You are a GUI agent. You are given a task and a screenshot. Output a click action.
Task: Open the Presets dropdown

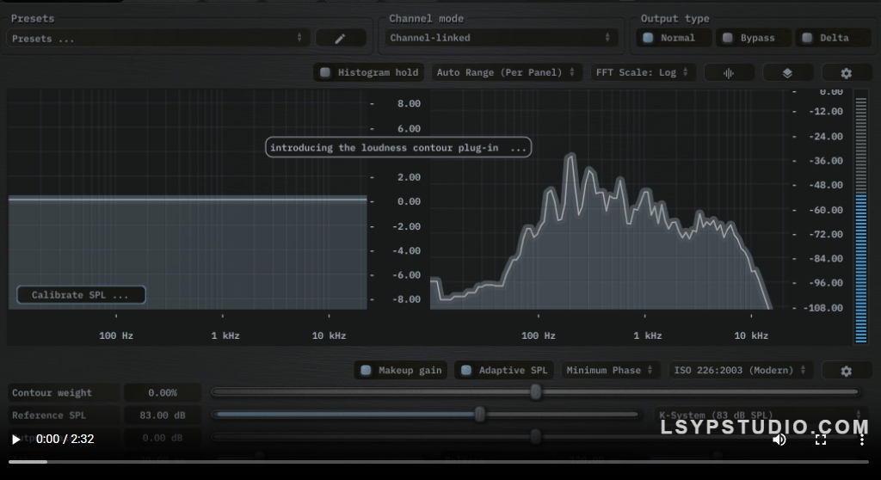pyautogui.click(x=157, y=38)
